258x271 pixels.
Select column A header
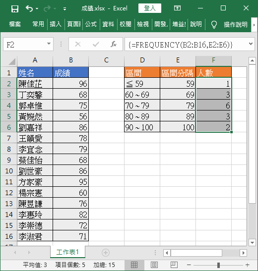coord(35,60)
